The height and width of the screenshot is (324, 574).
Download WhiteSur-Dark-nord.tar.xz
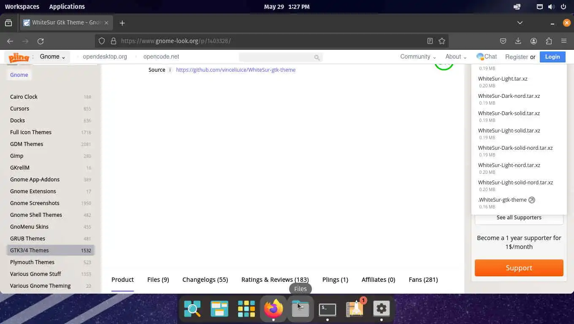click(509, 96)
